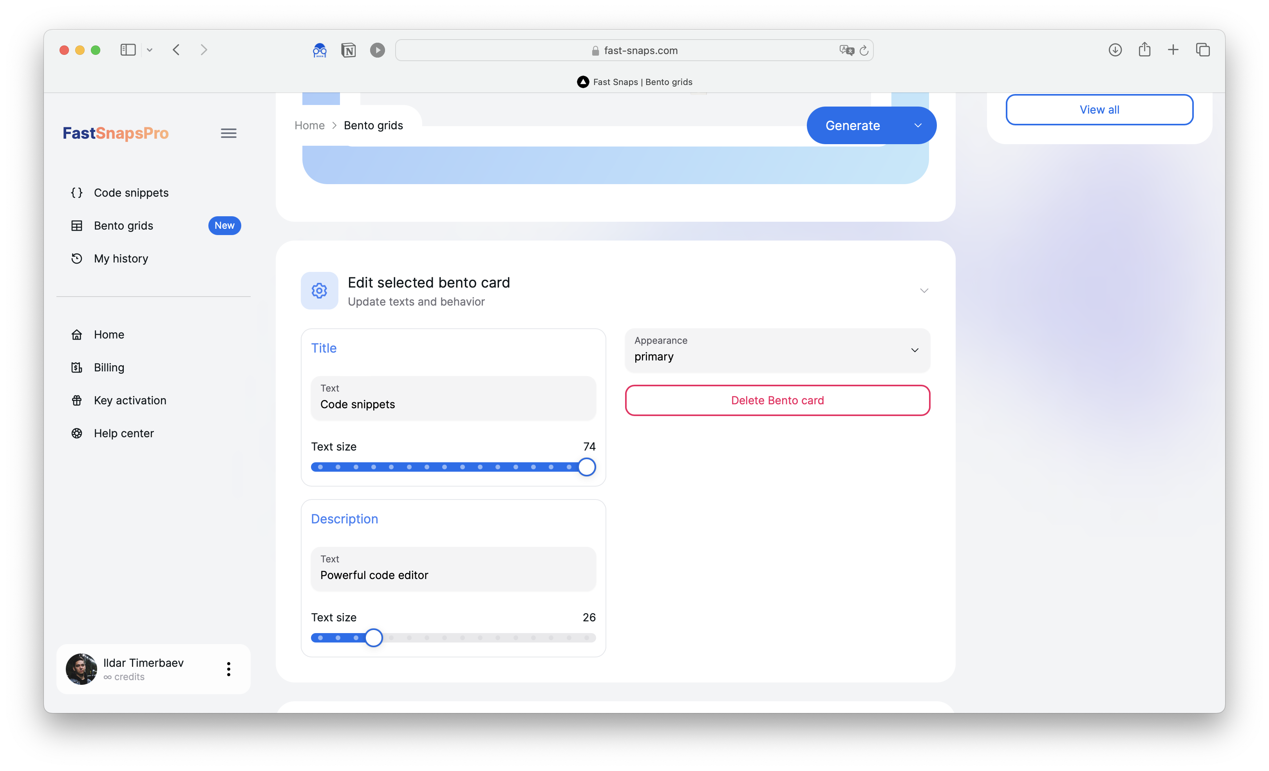This screenshot has height=771, width=1269.
Task: Click the Description text size slider handle
Action: 373,638
